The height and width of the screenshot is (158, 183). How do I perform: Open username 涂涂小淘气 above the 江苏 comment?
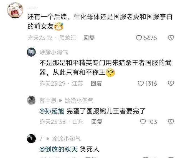click(x=54, y=52)
